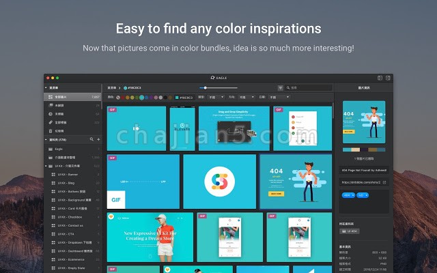Click cyan dot in the breadcrumb
The image size is (437, 273).
[125, 88]
